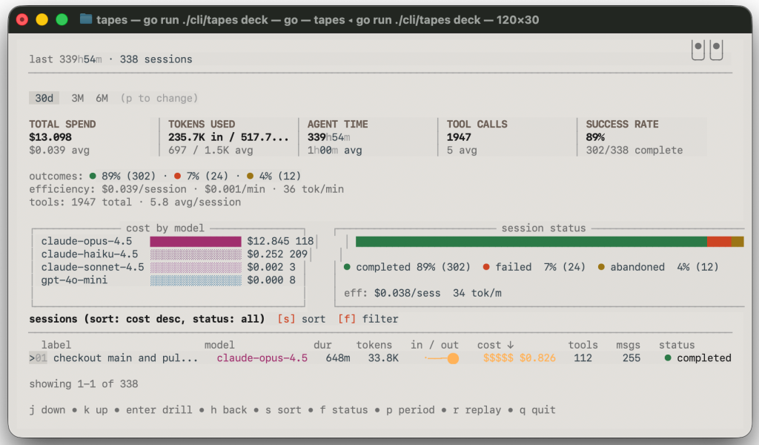Switch the period to 3M
Viewport: 759px width, 445px height.
tap(77, 98)
